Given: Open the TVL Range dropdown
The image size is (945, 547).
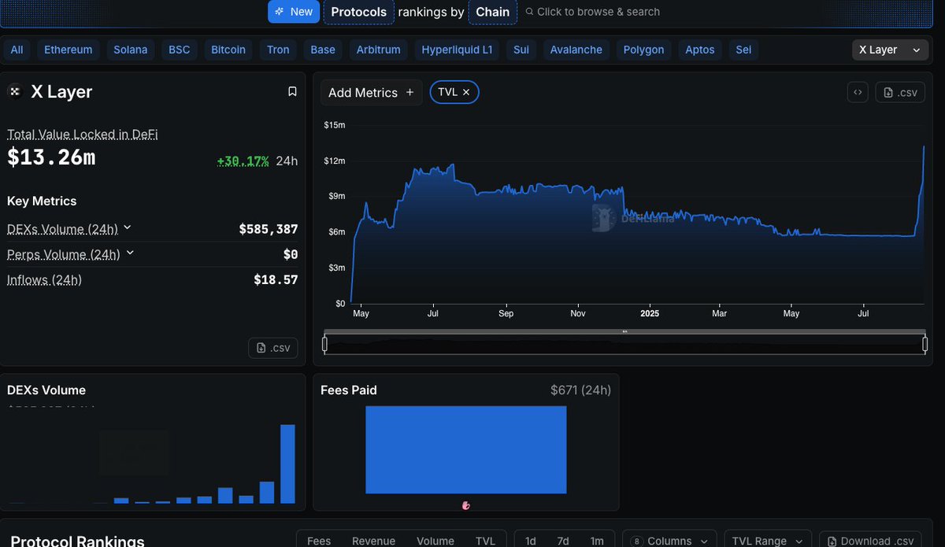Looking at the screenshot, I should [x=767, y=541].
